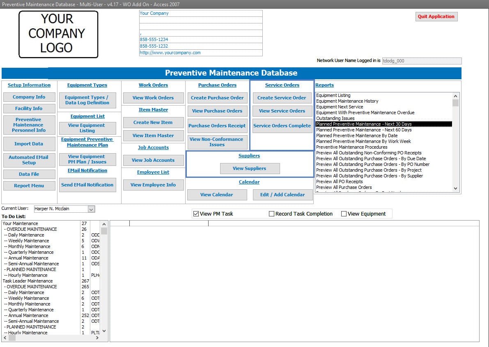489x347 pixels.
Task: Click the To Do List scroll-down arrow
Action: pyautogui.click(x=104, y=331)
